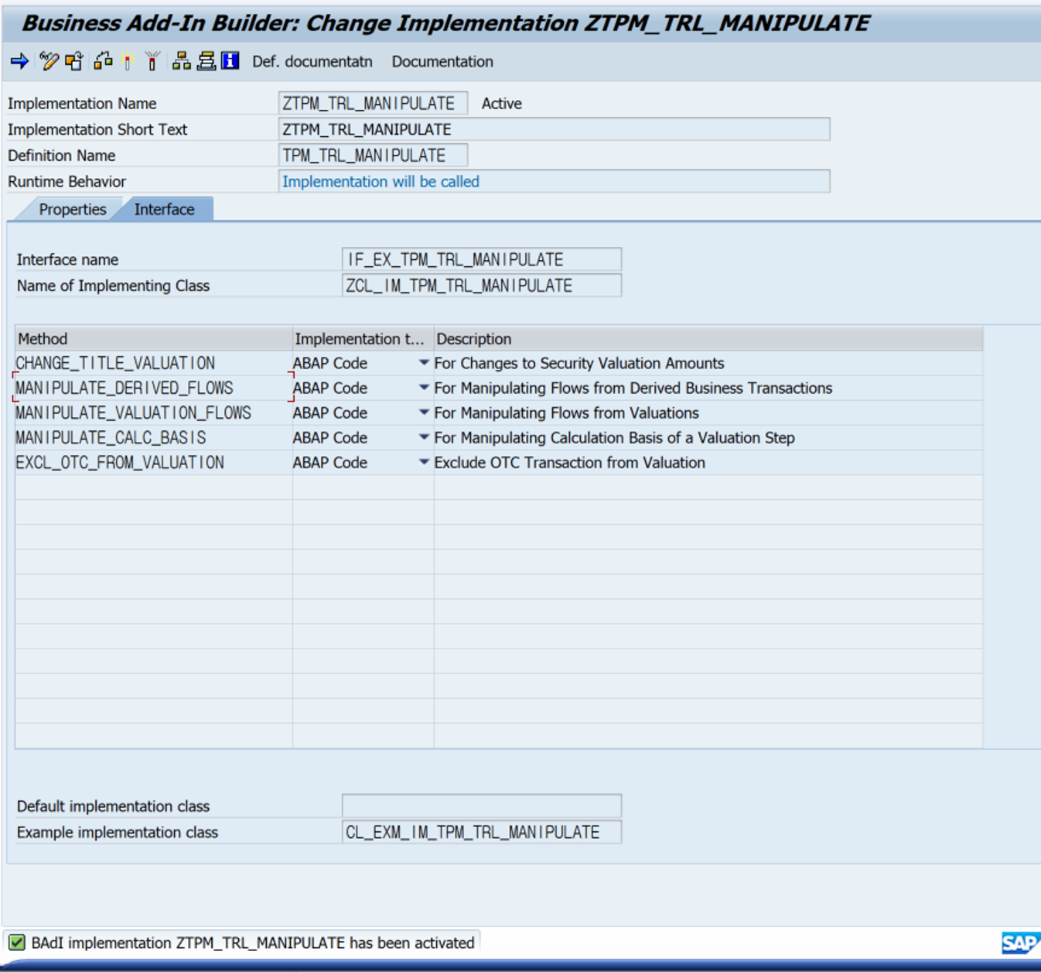Click the stacked object list toolbar icon
The width and height of the screenshot is (1041, 972).
(206, 61)
